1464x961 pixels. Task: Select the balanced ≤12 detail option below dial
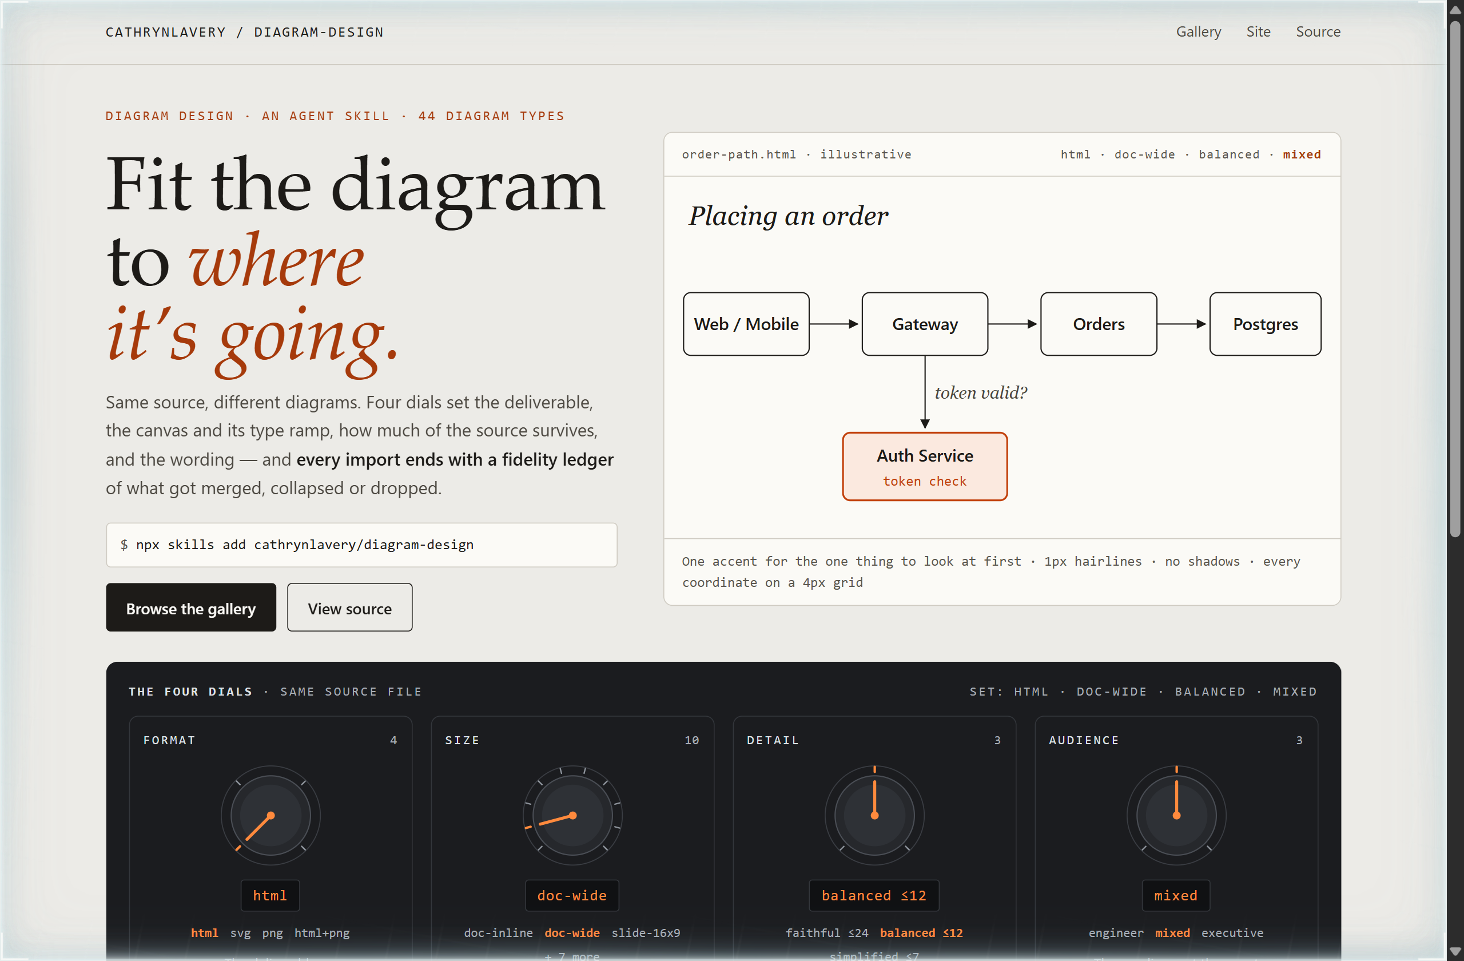[921, 933]
